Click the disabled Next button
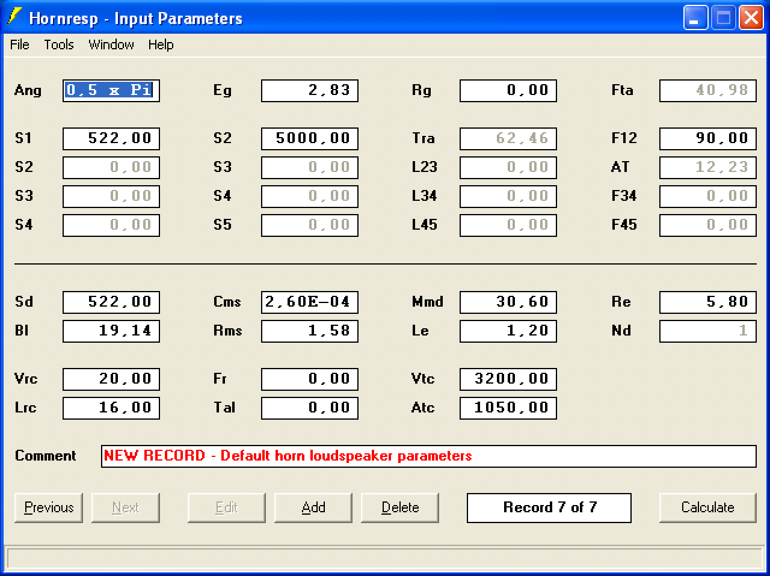 coord(126,507)
